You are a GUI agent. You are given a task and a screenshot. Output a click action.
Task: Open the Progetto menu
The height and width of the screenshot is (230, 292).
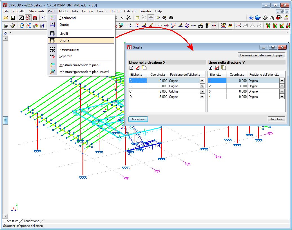coord(19,11)
